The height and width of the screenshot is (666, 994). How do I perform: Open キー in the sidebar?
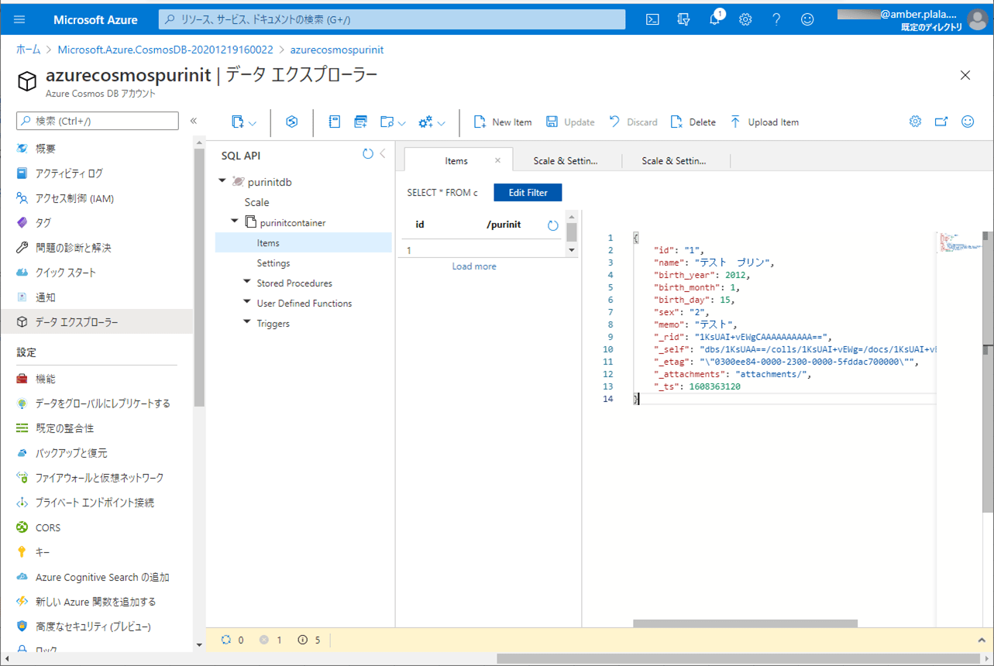[43, 552]
